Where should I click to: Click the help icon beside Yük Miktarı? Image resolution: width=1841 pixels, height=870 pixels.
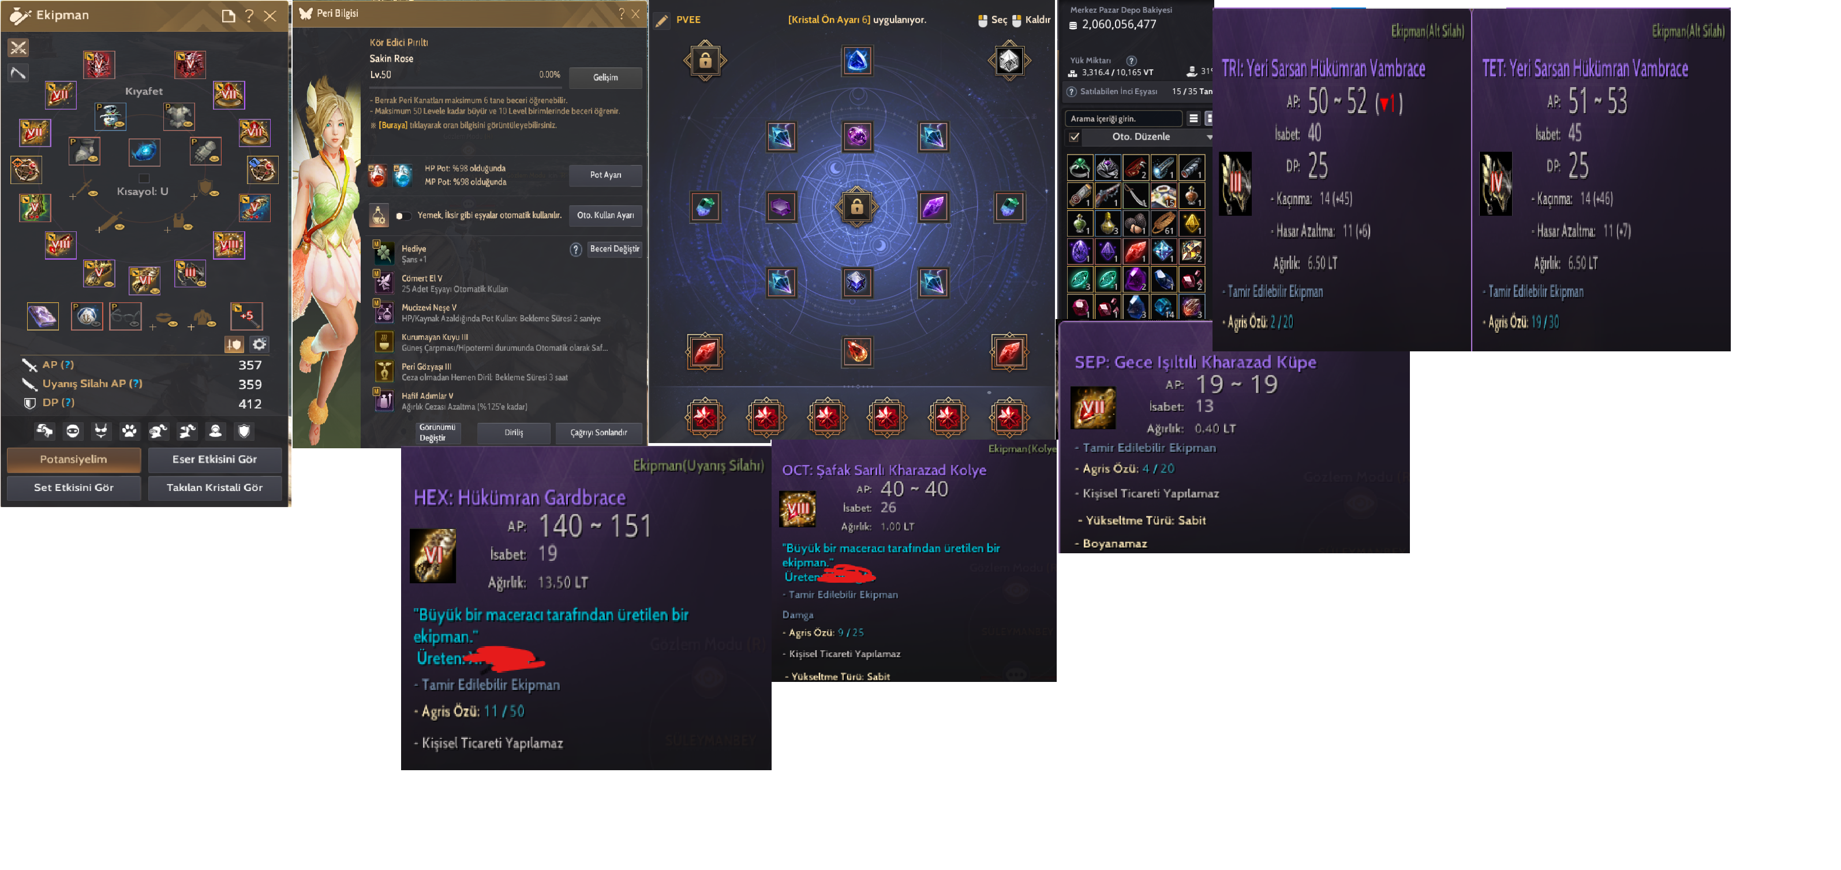pos(1131,61)
